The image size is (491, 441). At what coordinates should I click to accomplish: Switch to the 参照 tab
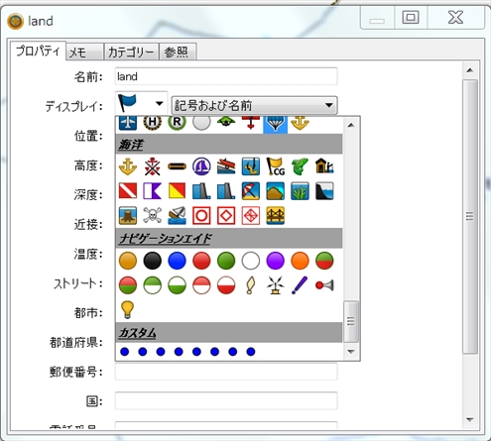coord(178,52)
